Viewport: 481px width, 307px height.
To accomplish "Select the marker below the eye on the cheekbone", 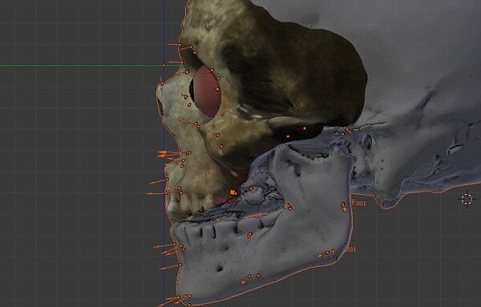I will point(218,135).
